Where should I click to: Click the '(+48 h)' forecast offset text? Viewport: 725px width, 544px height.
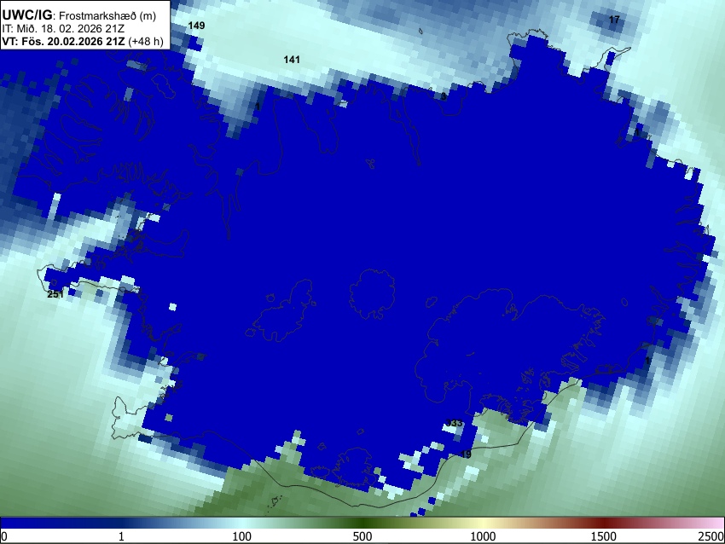(146, 41)
